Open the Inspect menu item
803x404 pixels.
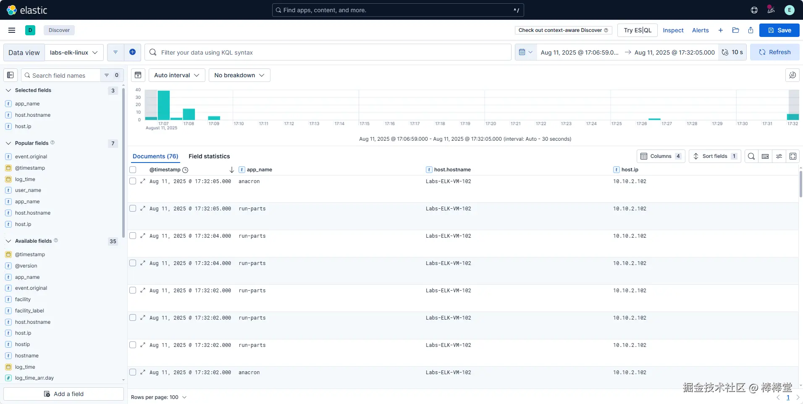pos(673,30)
